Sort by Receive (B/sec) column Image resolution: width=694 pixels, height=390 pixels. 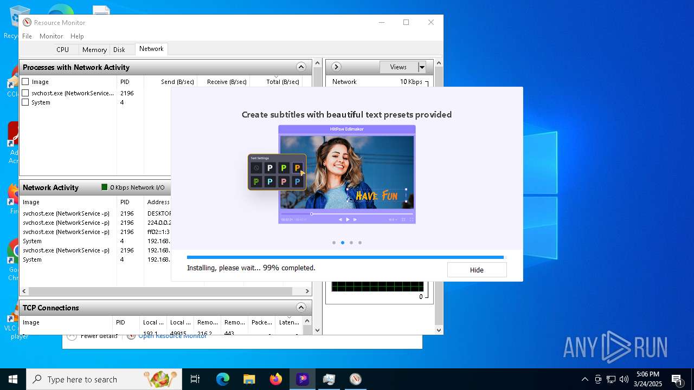(223, 82)
